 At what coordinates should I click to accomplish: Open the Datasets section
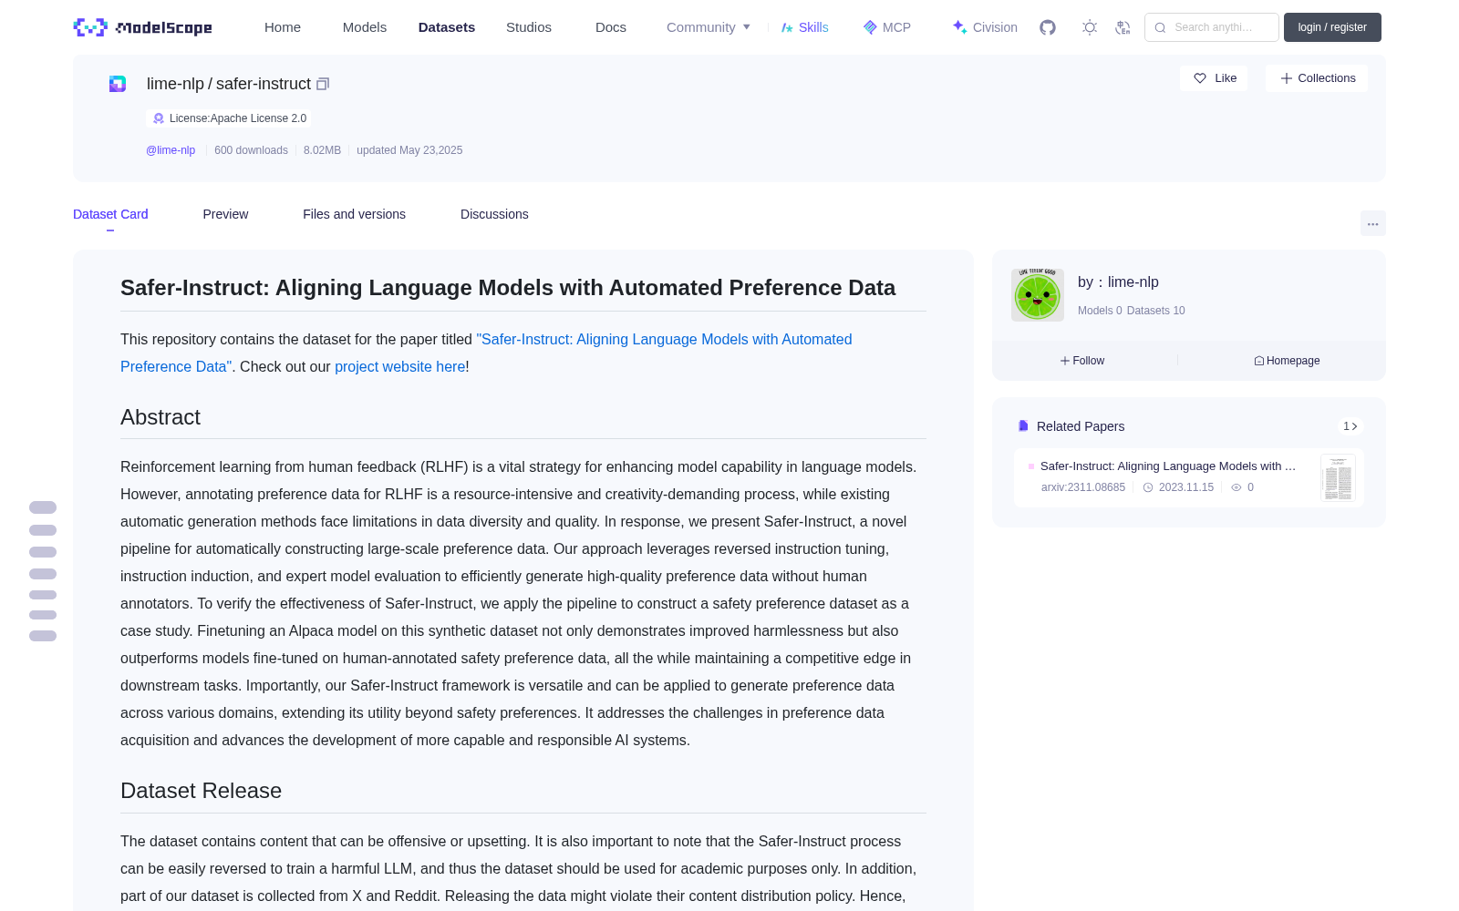pyautogui.click(x=447, y=27)
